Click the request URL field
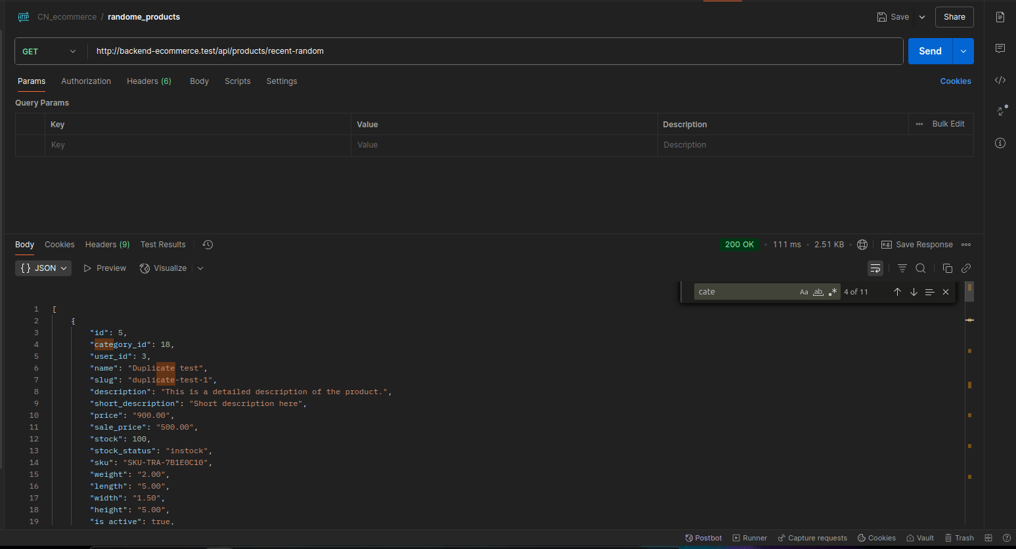Image resolution: width=1016 pixels, height=549 pixels. point(496,51)
